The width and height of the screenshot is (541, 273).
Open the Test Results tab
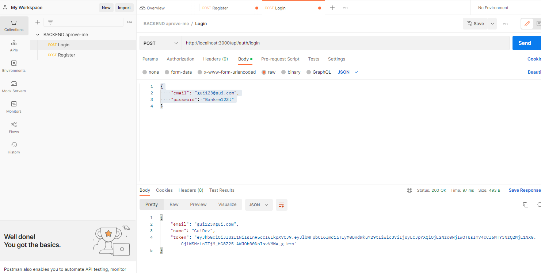click(222, 190)
